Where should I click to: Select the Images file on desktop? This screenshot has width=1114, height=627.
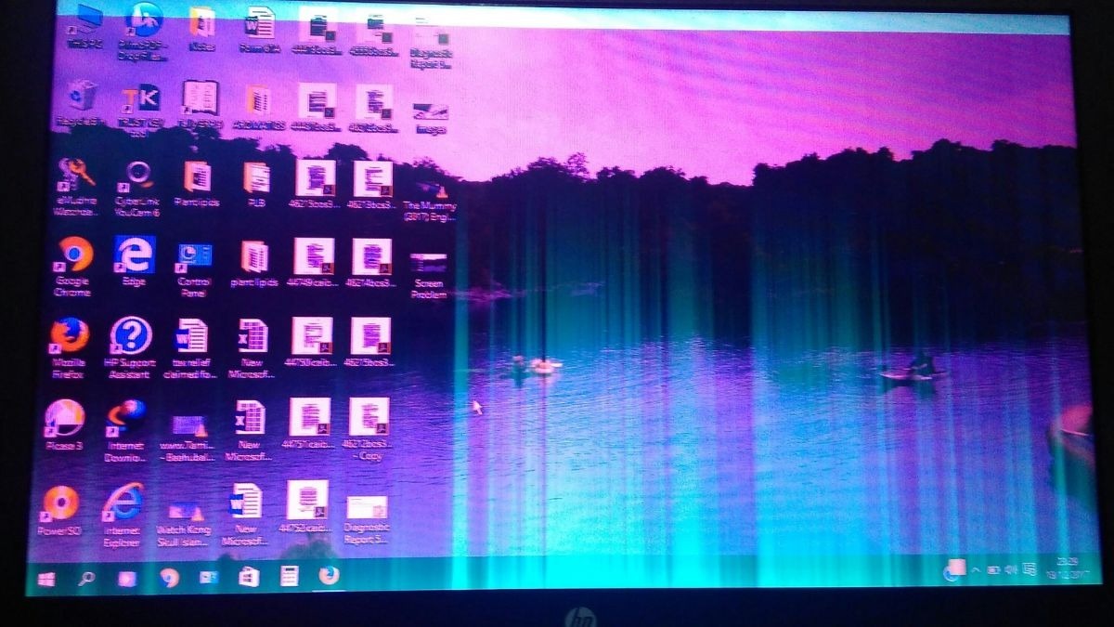point(431,111)
